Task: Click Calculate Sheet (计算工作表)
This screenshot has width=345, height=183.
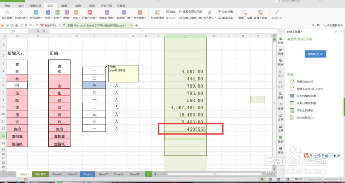Action: (260, 15)
